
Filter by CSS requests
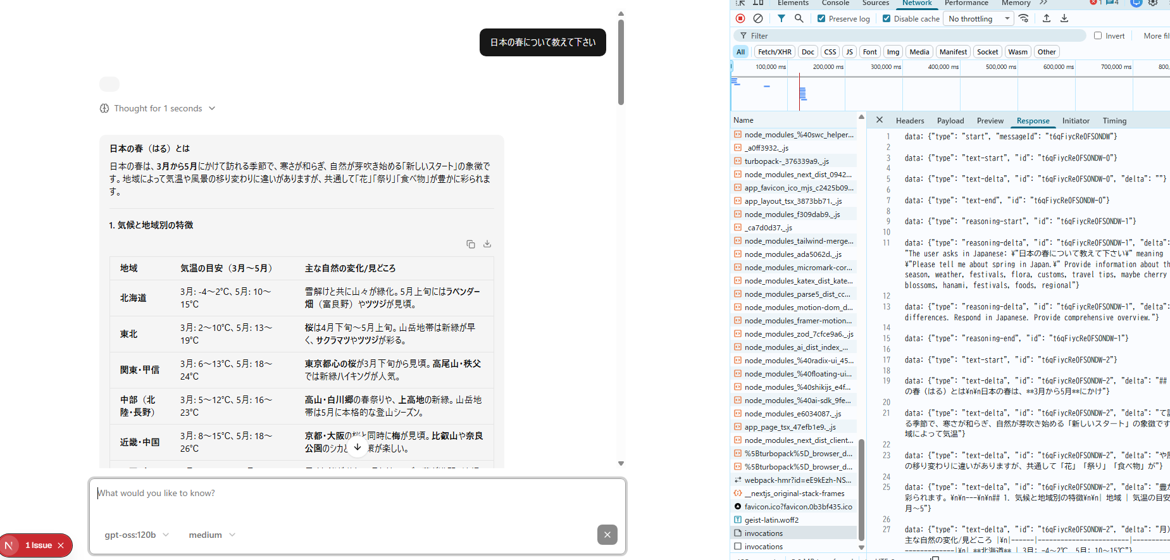(x=830, y=52)
